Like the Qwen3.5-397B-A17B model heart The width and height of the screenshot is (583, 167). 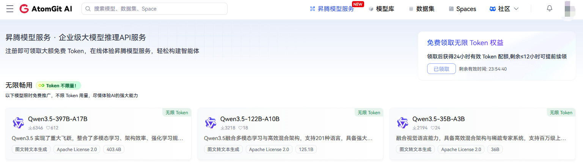pyautogui.click(x=48, y=128)
